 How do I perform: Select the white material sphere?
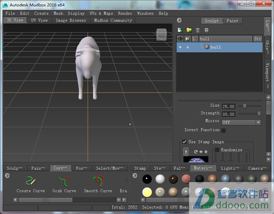click(x=160, y=179)
